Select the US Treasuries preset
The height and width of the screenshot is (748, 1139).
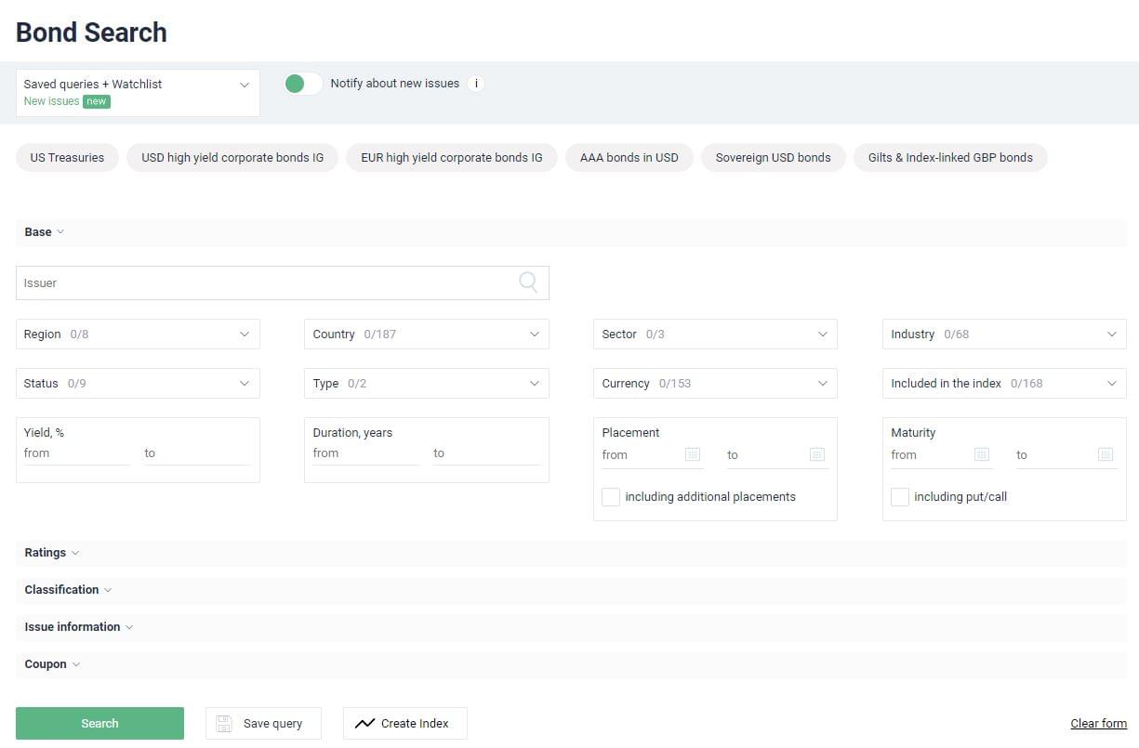click(x=67, y=158)
